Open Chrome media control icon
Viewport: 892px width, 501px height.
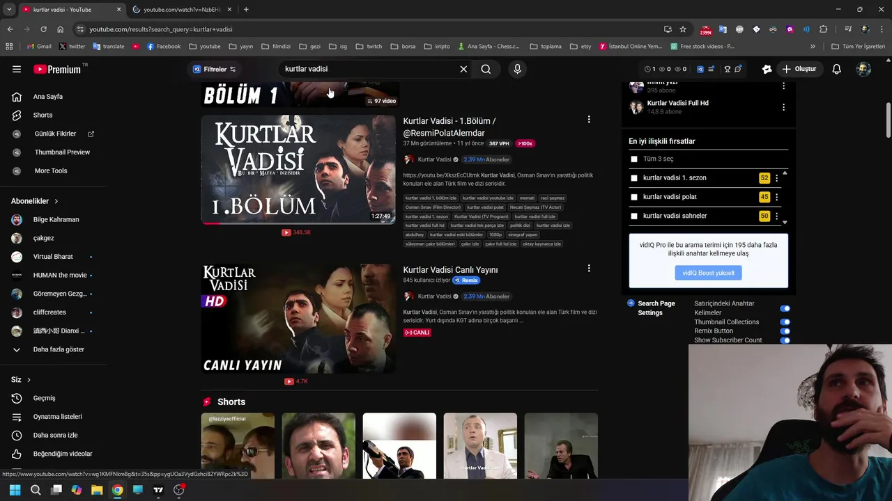click(x=848, y=29)
